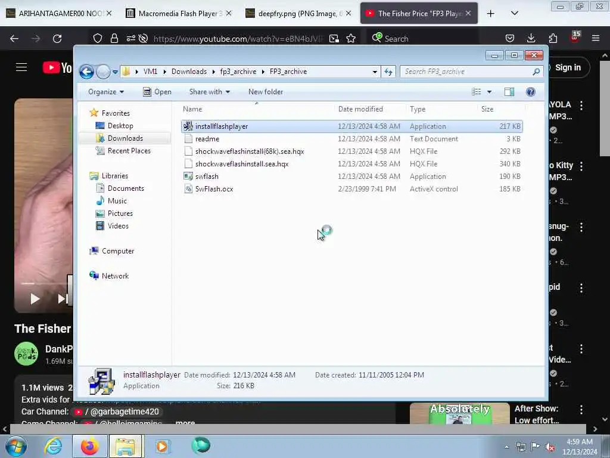
Task: Open Internet Explorer from taskbar
Action: [x=53, y=446]
